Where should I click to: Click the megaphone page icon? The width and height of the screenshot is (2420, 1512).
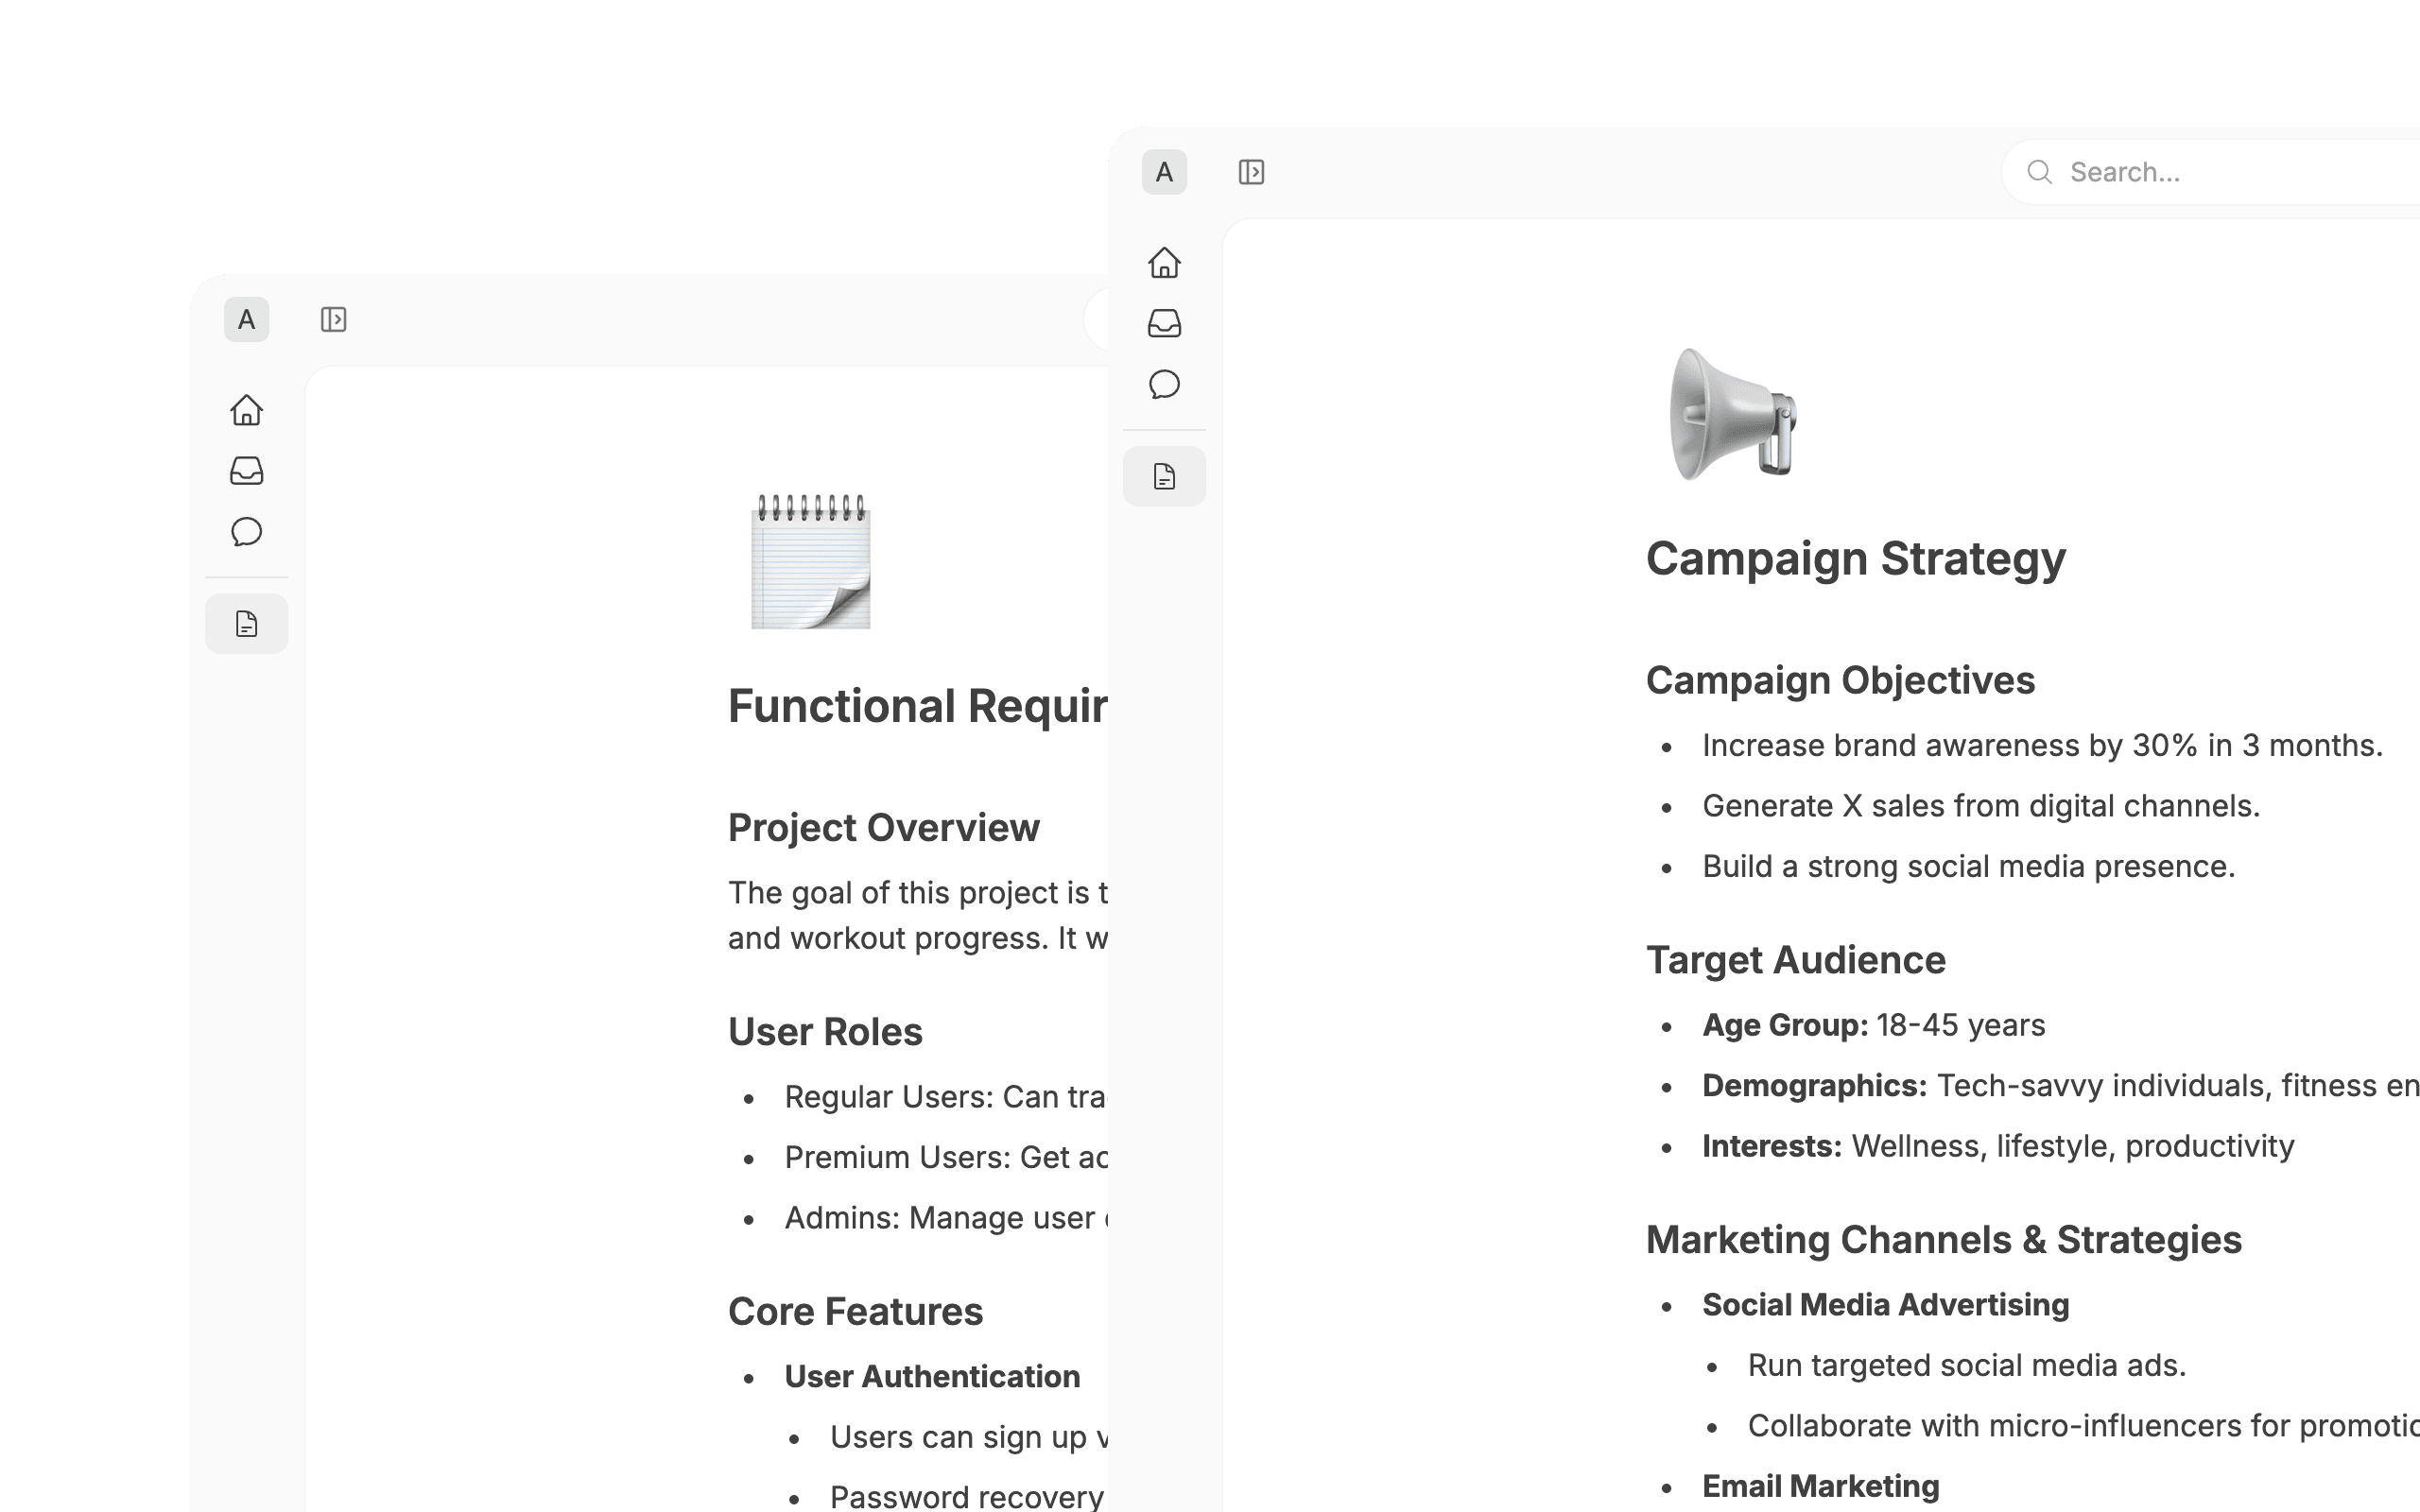point(1732,414)
